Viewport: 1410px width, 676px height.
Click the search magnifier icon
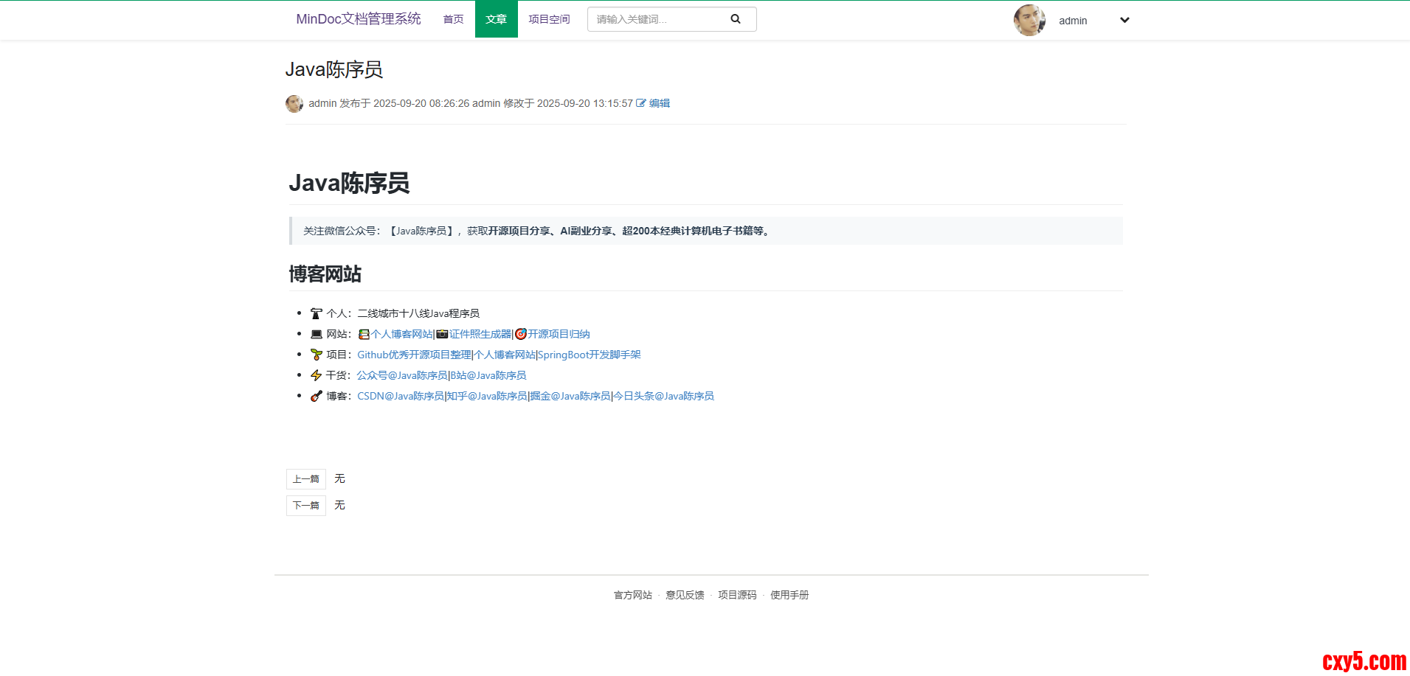click(735, 19)
